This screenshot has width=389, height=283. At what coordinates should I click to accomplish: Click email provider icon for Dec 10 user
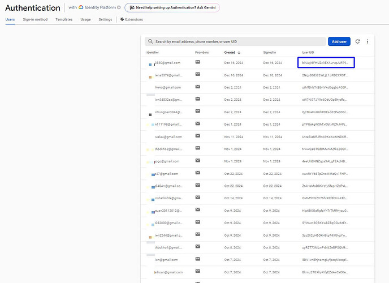(198, 75)
